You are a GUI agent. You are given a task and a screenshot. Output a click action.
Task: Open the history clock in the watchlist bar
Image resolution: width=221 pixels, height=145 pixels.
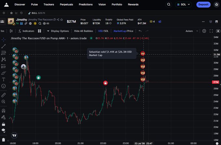pyautogui.click(x=21, y=13)
